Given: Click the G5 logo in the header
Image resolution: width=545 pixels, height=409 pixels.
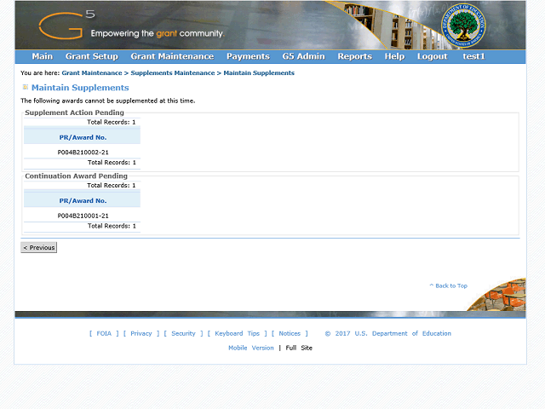Looking at the screenshot, I should pos(66,25).
